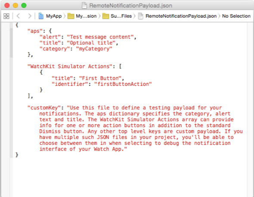The height and width of the screenshot is (197, 254).
Task: Click the My...sion folder icon
Action: click(x=71, y=16)
